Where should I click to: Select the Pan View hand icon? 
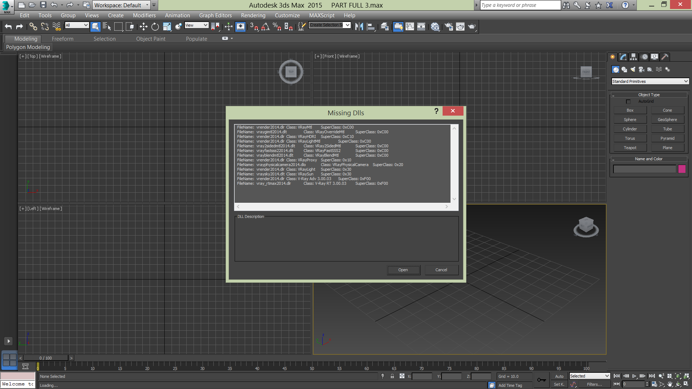click(x=670, y=384)
